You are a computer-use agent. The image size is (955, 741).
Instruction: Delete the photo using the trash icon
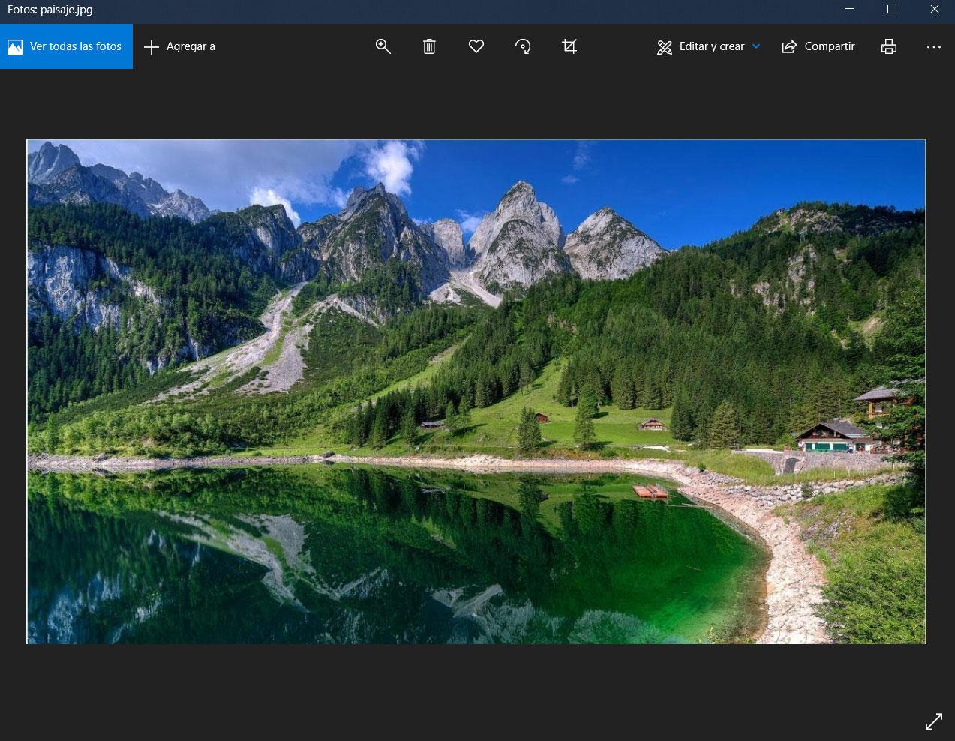coord(429,46)
